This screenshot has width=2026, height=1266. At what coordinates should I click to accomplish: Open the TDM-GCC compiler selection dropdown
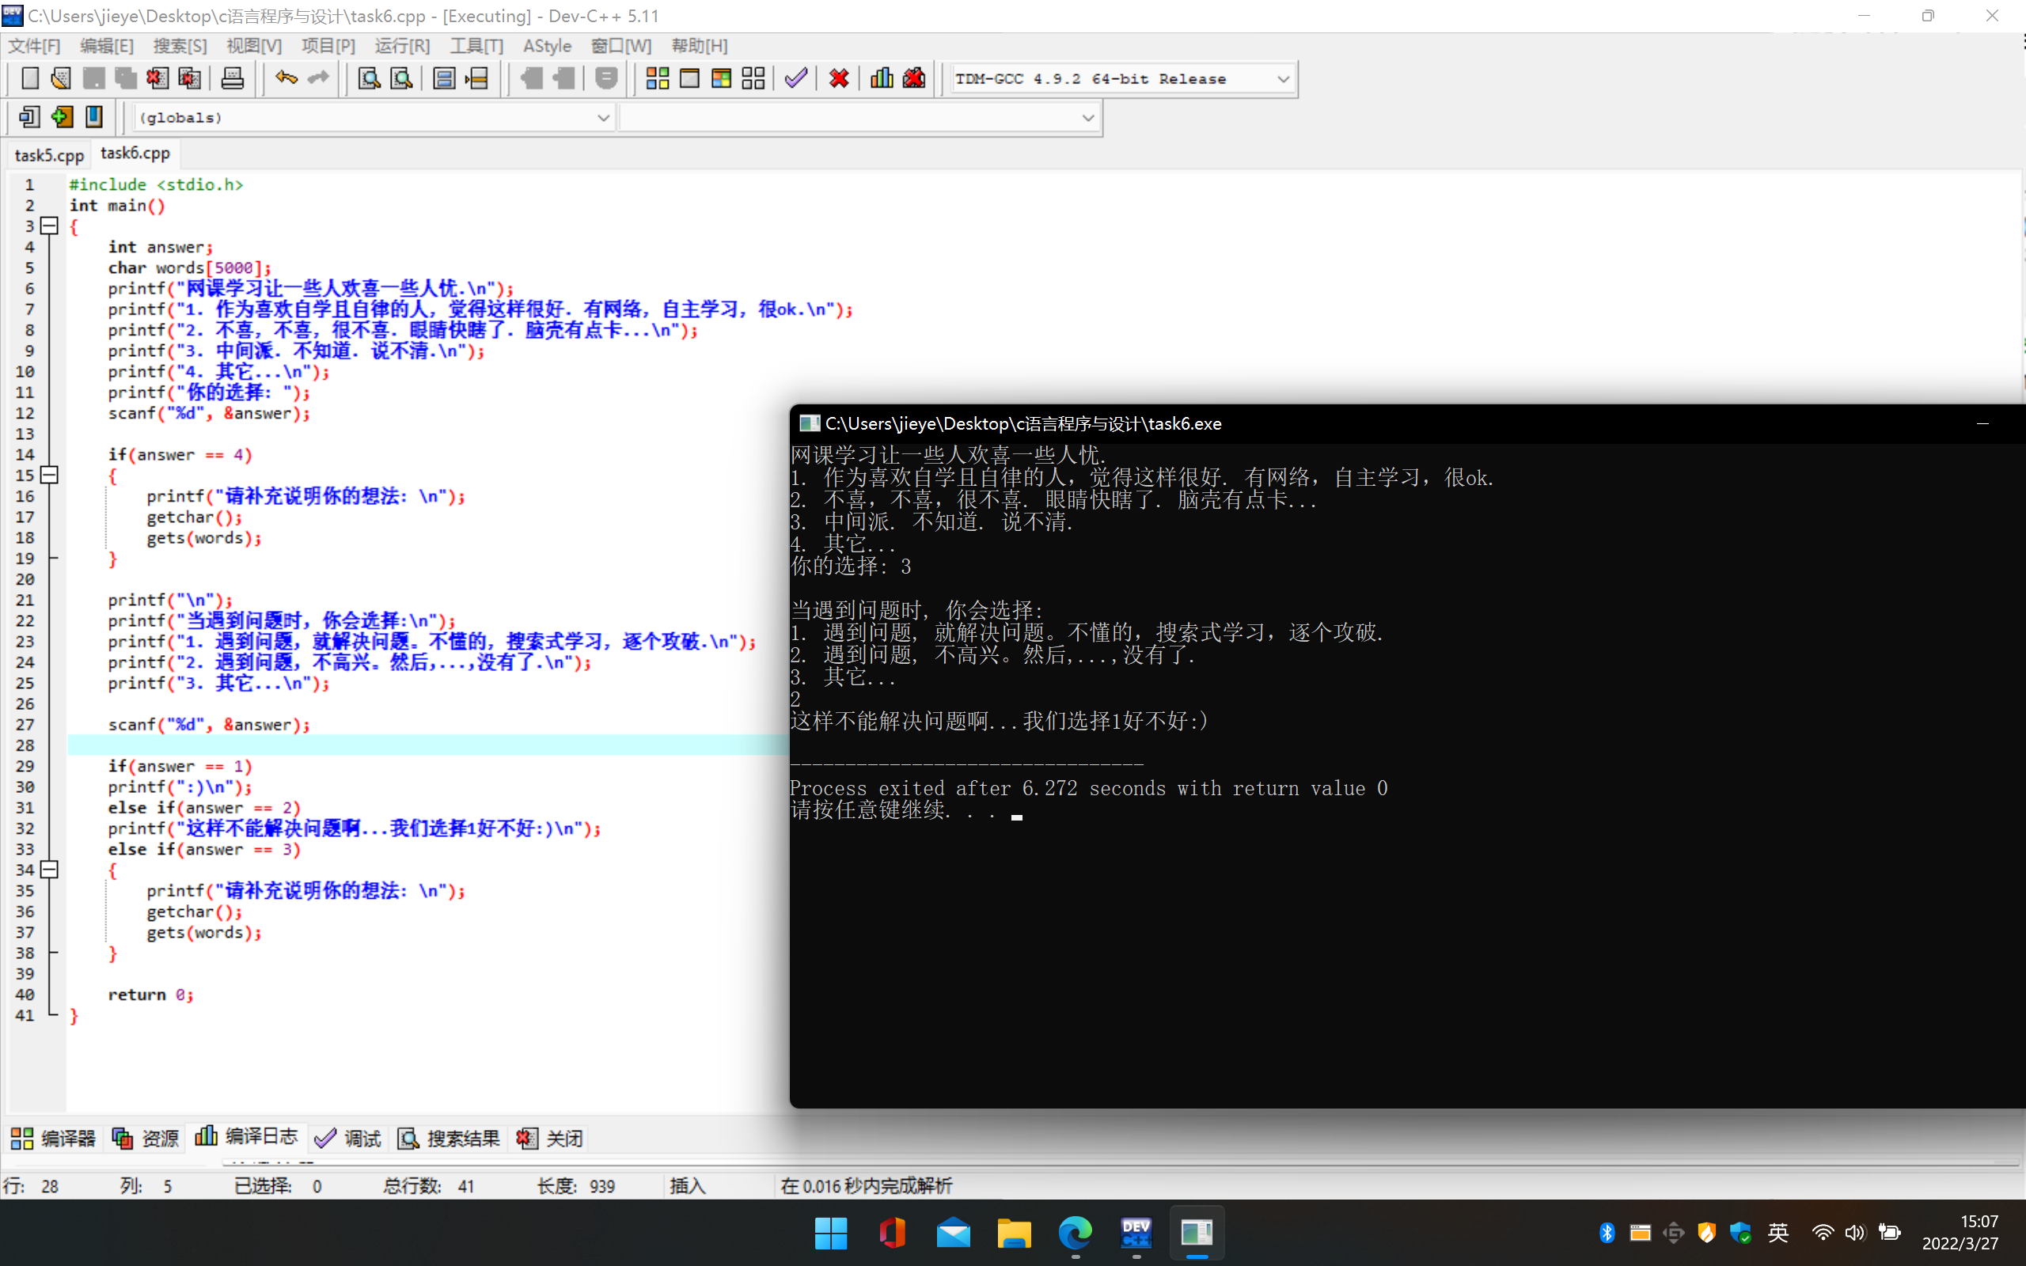pyautogui.click(x=1283, y=78)
